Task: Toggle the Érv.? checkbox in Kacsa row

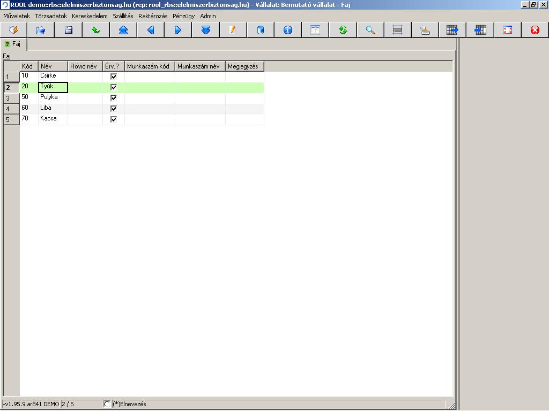Action: [114, 119]
